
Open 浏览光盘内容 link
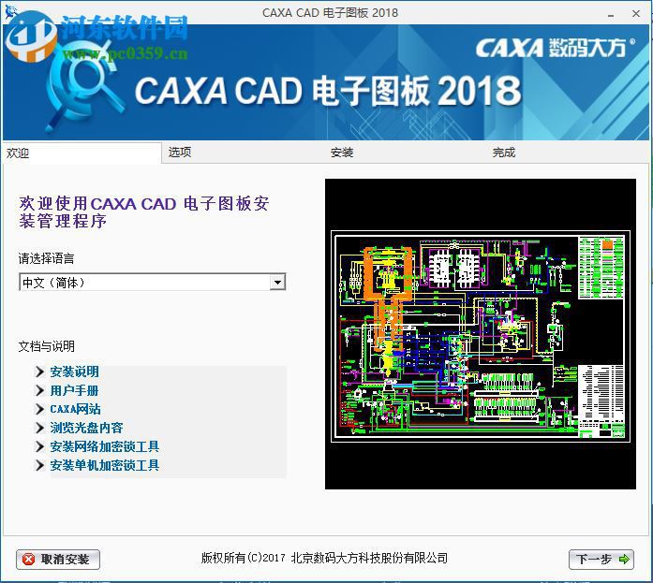pos(86,428)
